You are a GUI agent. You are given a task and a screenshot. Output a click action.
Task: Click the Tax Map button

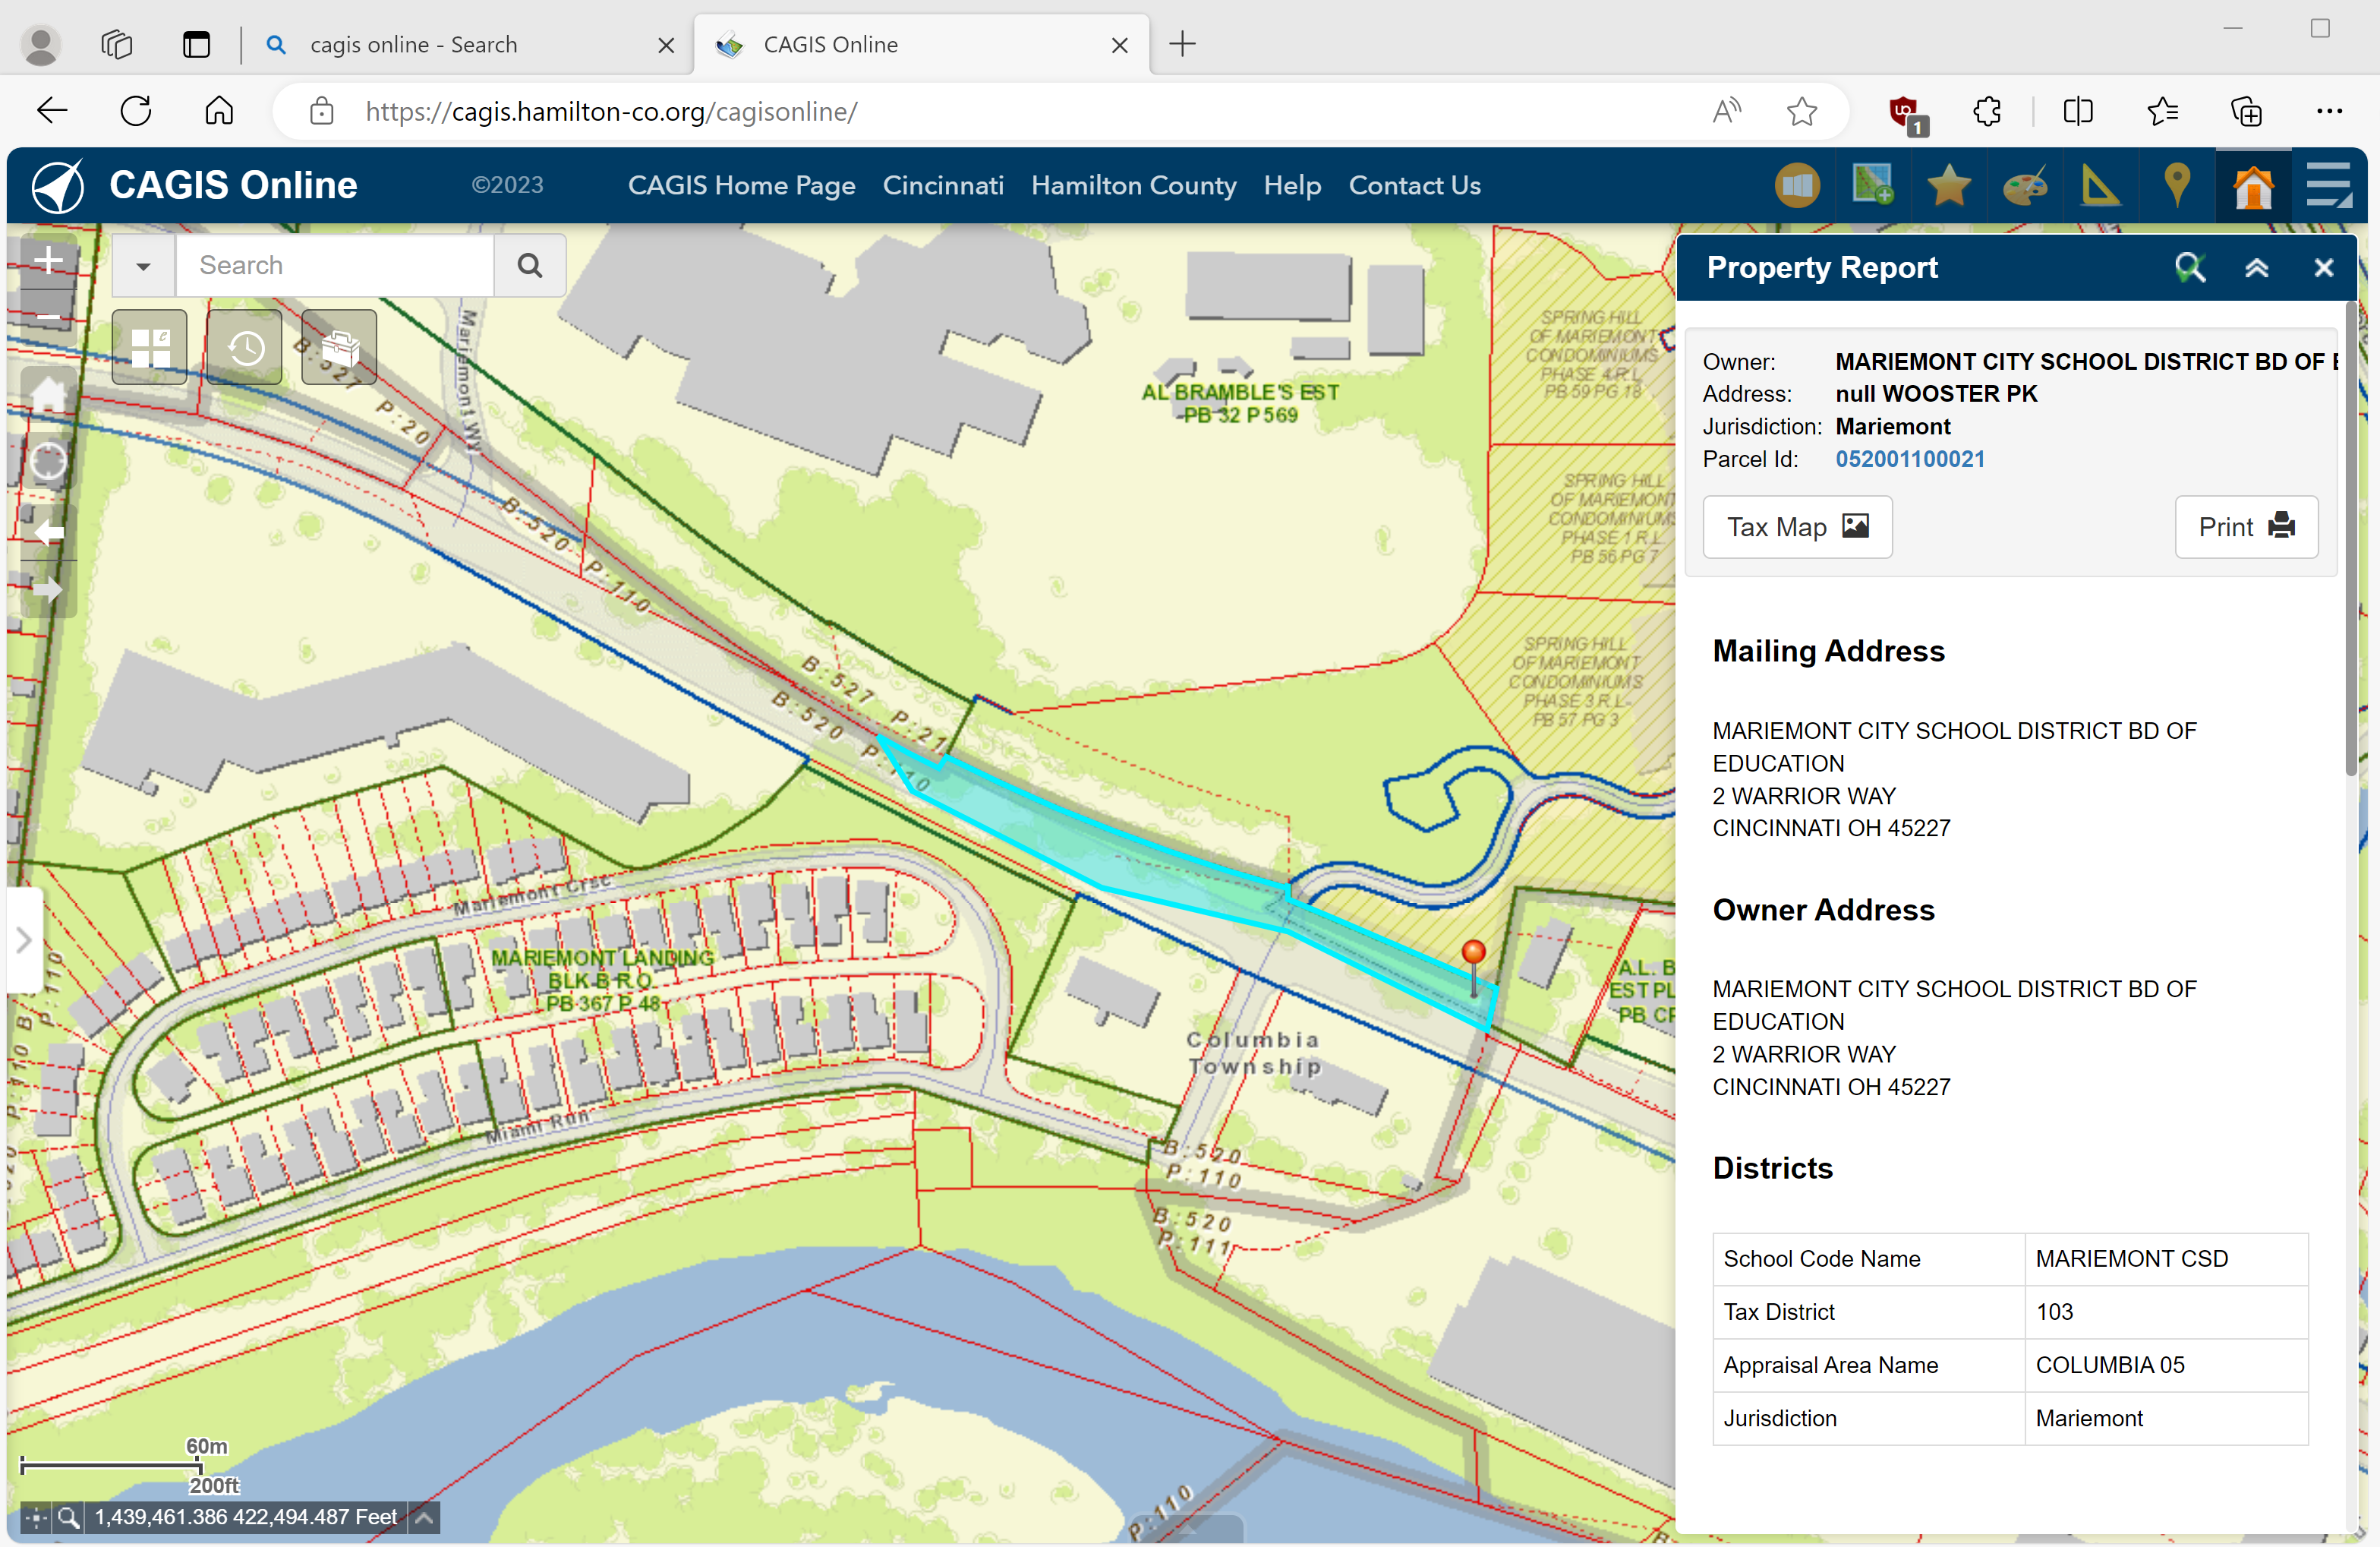click(x=1796, y=527)
